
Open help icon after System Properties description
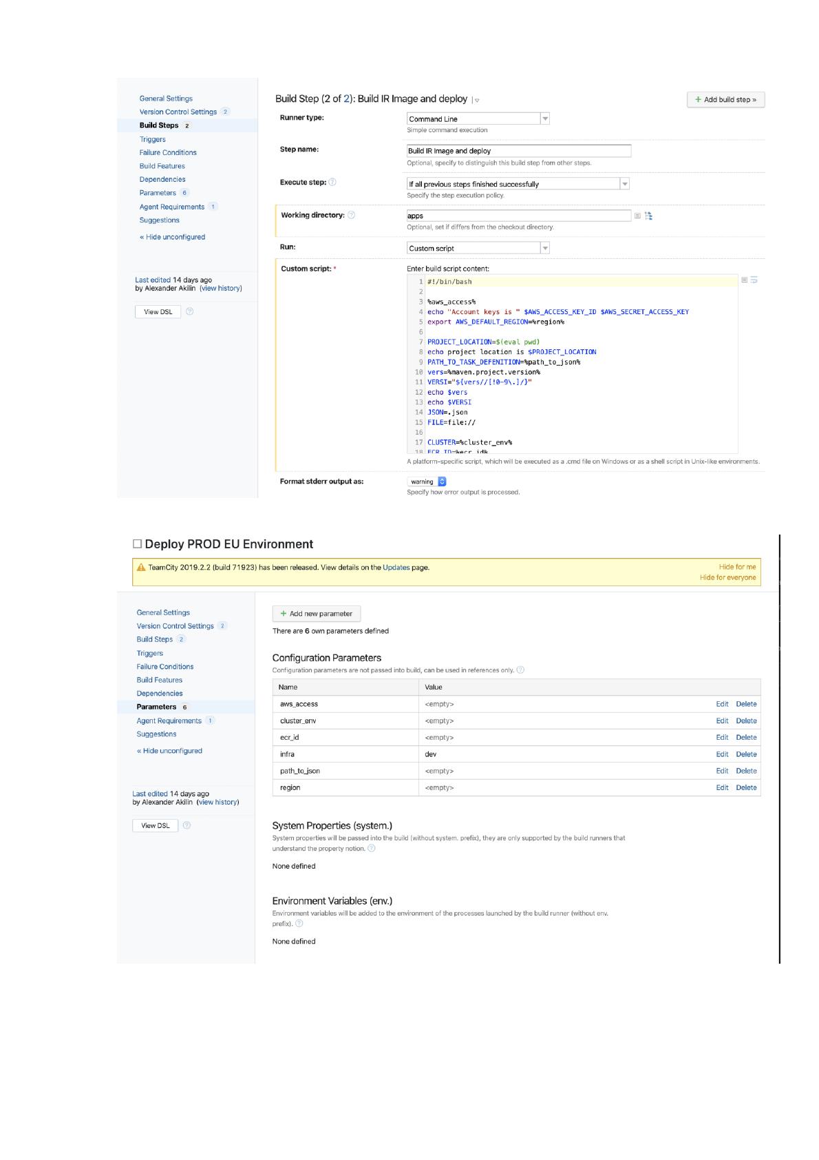[372, 848]
